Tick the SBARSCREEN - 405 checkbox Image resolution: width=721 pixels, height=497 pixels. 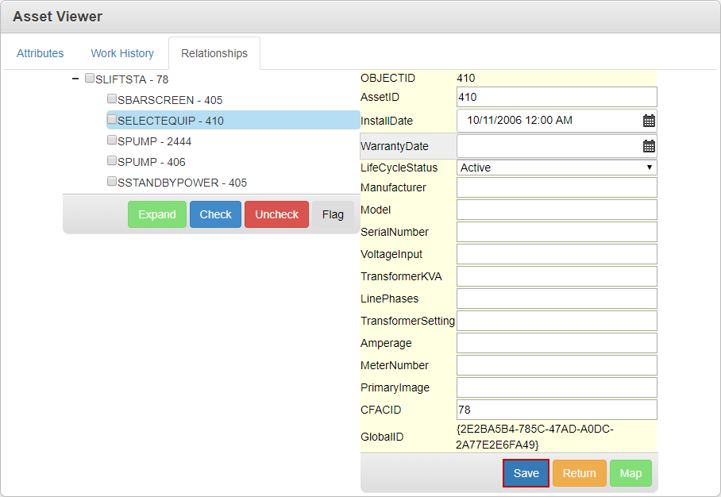pos(112,99)
